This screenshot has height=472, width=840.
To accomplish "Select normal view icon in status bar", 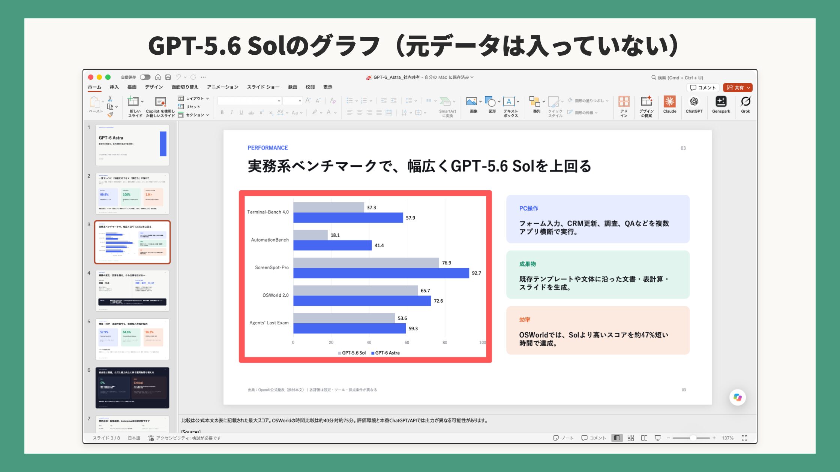I will point(617,438).
